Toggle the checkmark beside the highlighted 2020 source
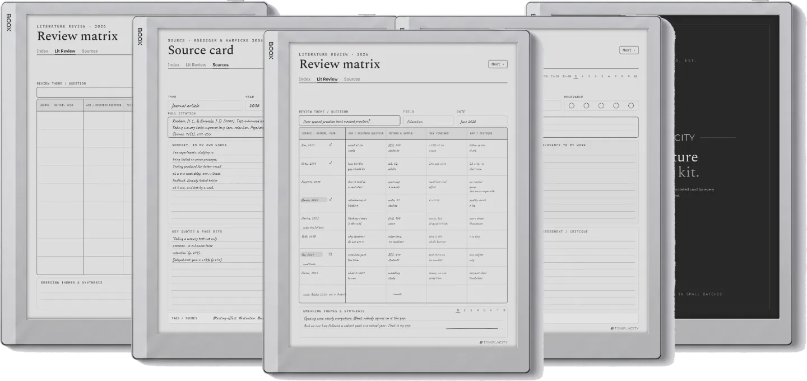This screenshot has width=807, height=381. coord(331,199)
